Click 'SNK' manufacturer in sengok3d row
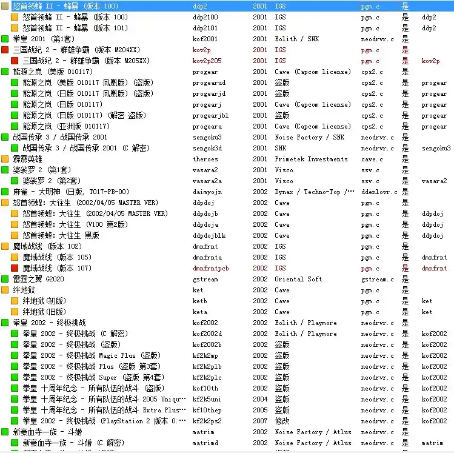 point(280,148)
